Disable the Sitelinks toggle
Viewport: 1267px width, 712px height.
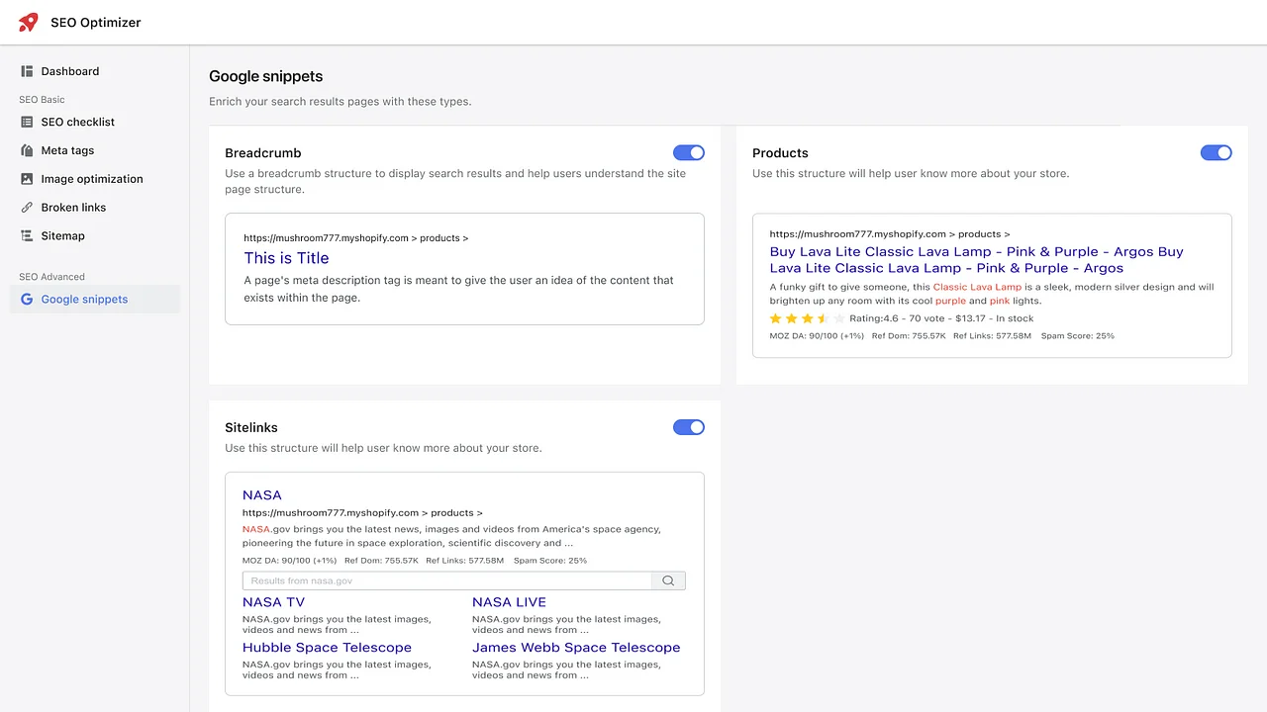click(689, 426)
